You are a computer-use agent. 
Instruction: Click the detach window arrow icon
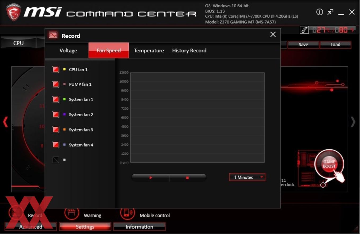[x=330, y=12]
